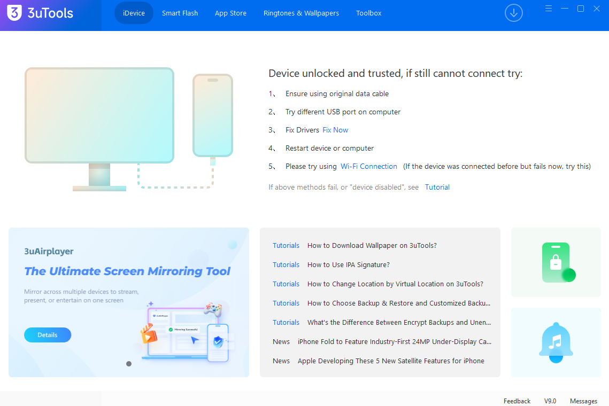Open the Smart Flash tab

(180, 13)
